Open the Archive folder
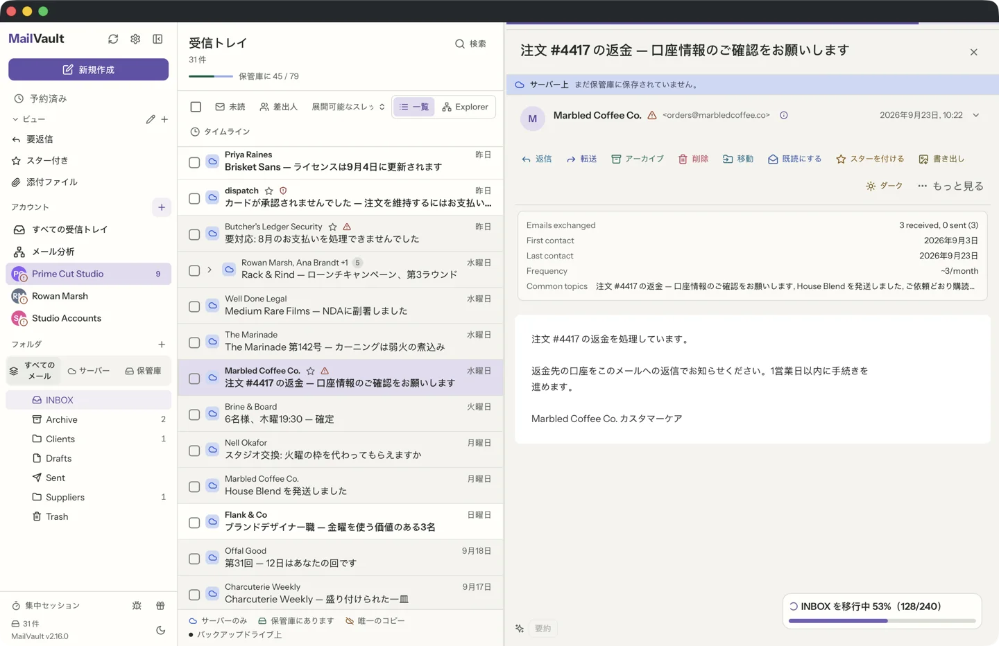The image size is (999, 646). point(89,419)
